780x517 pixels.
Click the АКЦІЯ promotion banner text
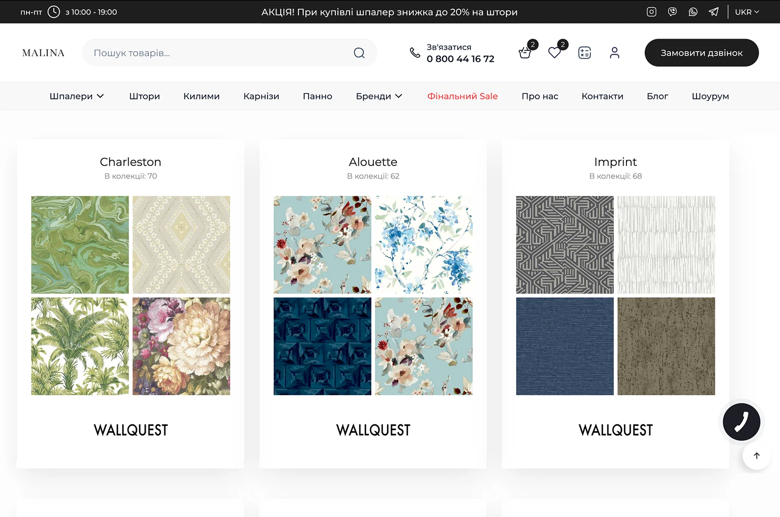tap(390, 12)
